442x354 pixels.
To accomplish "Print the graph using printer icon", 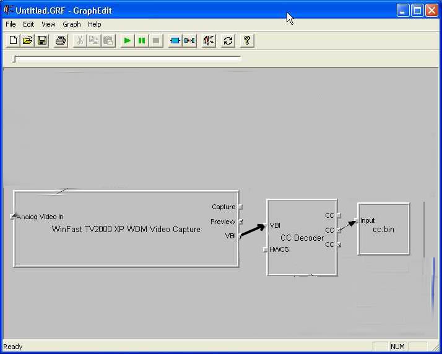I will [x=61, y=41].
